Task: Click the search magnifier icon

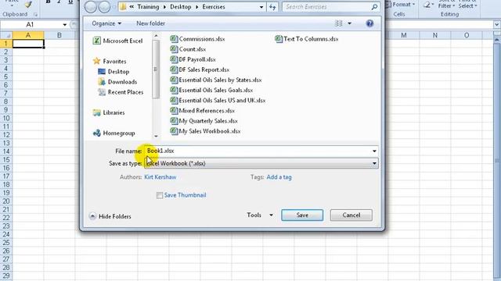Action: click(x=374, y=7)
